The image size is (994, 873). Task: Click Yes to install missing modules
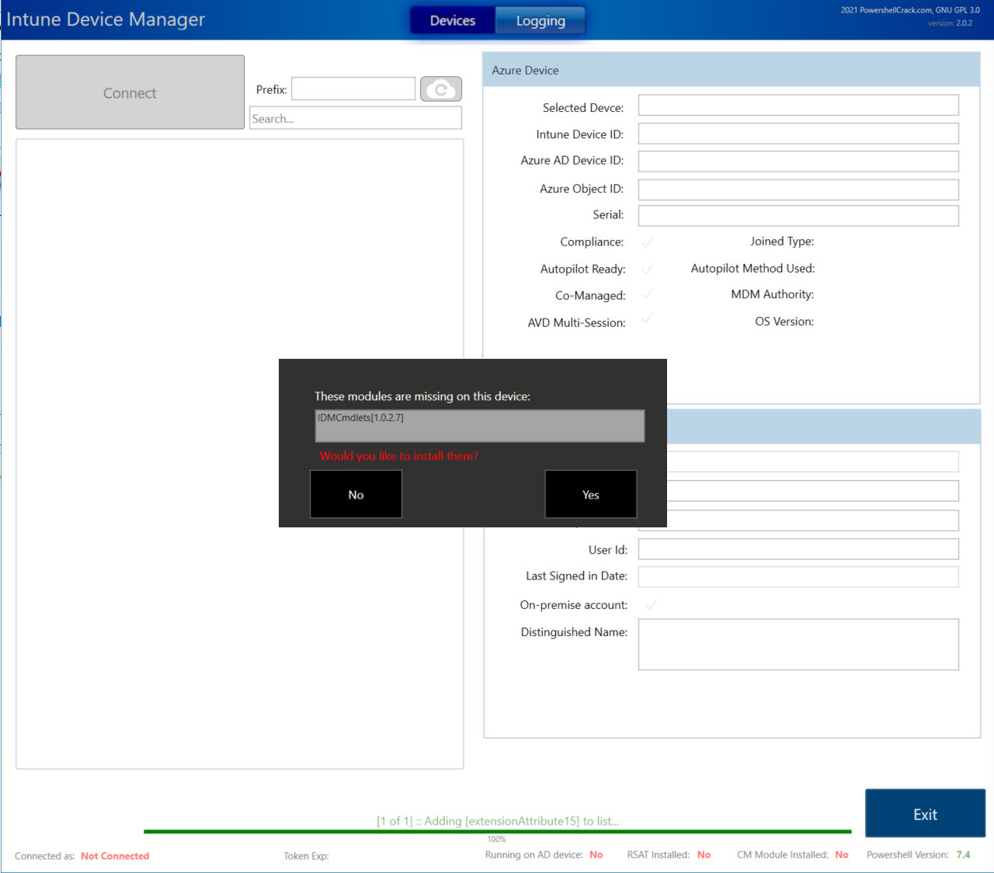pos(591,494)
